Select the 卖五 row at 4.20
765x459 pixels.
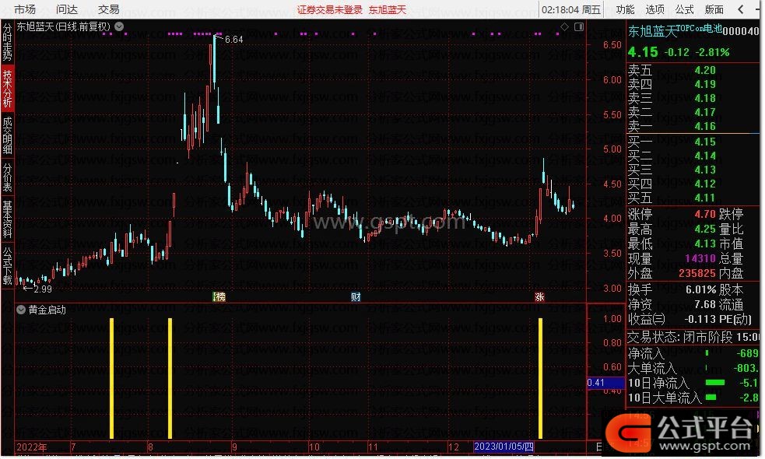coord(693,70)
